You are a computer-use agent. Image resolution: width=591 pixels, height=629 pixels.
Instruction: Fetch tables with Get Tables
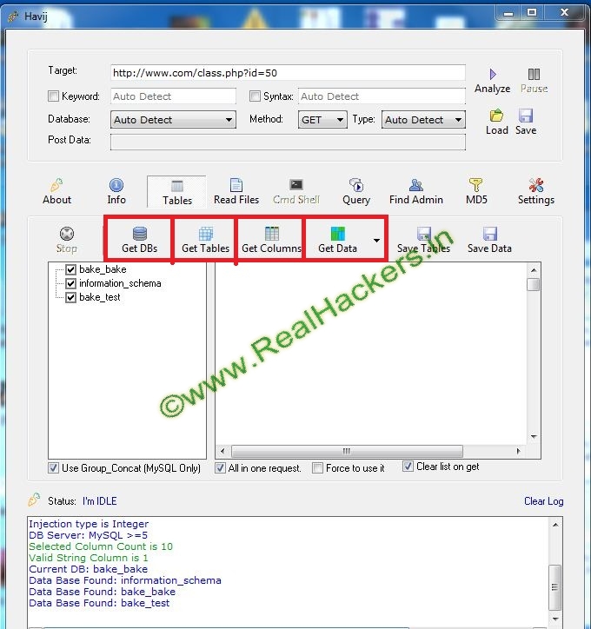click(x=205, y=240)
